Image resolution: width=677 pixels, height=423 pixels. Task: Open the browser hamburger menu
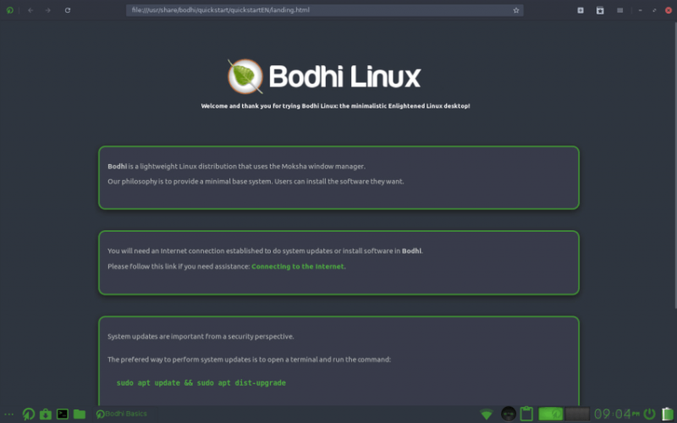tap(620, 10)
